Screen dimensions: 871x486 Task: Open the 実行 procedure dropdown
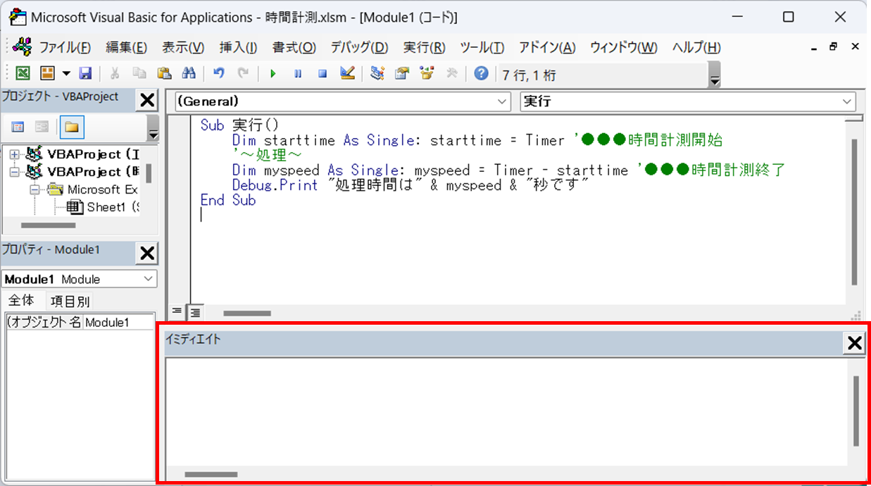coord(848,101)
